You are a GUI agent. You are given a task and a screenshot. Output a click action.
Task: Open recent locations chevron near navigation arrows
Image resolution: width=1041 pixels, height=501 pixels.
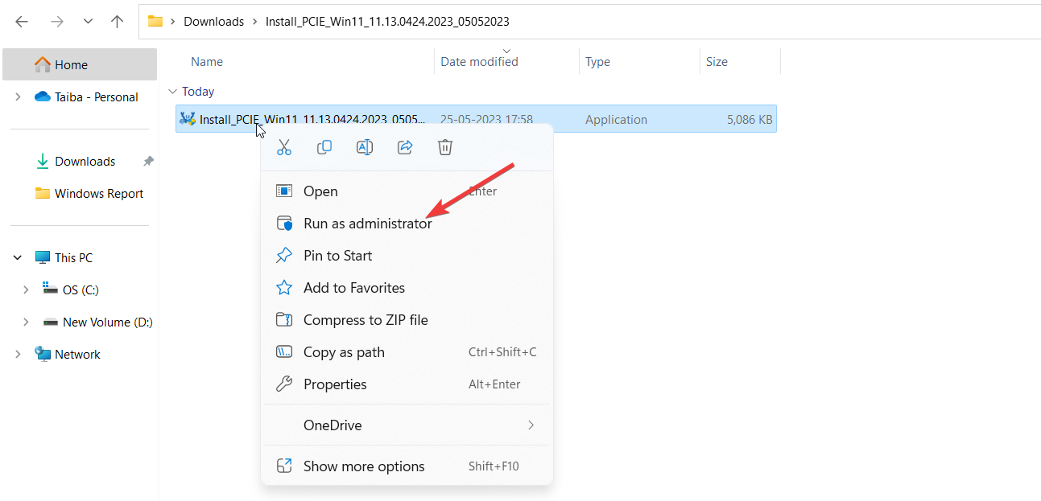tap(89, 22)
